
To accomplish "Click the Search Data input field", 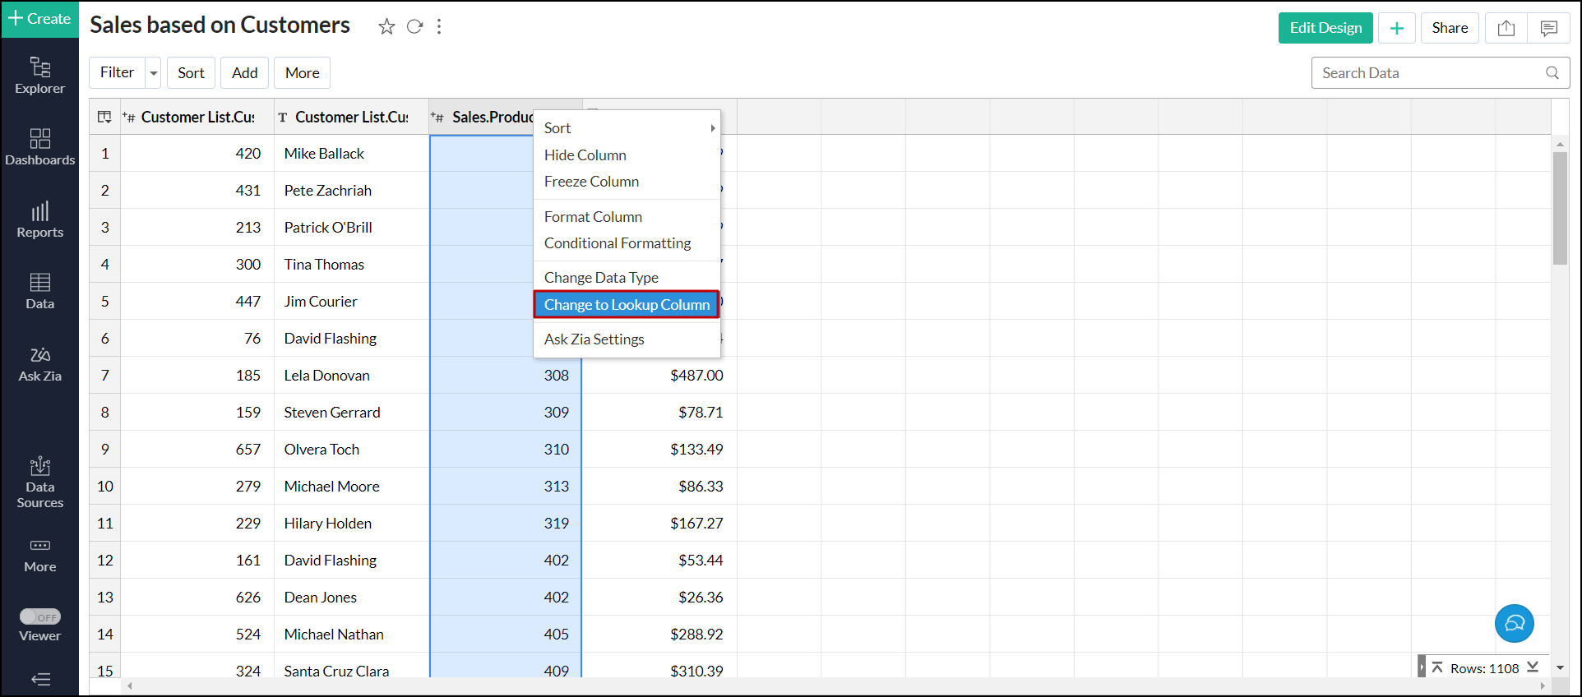I will [x=1429, y=73].
